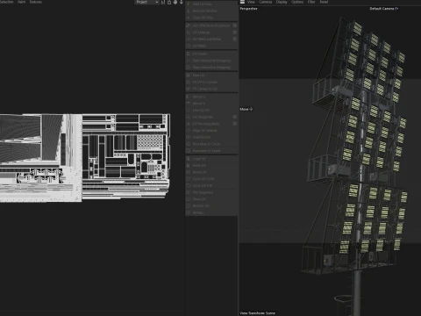Screen dimensions: 421x316
Task: Click the UV layout in the texture canvas
Action: [85, 157]
